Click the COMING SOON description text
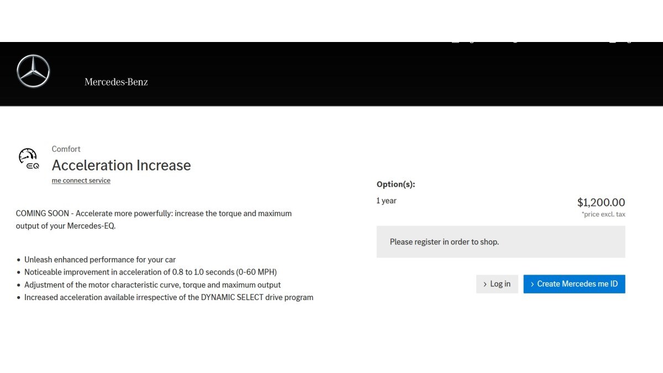The width and height of the screenshot is (663, 373). [x=154, y=219]
